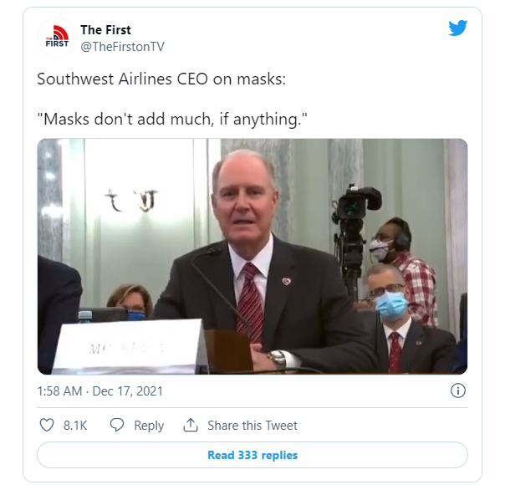The height and width of the screenshot is (485, 505).
Task: Click the reply speech bubble icon
Action: click(118, 426)
